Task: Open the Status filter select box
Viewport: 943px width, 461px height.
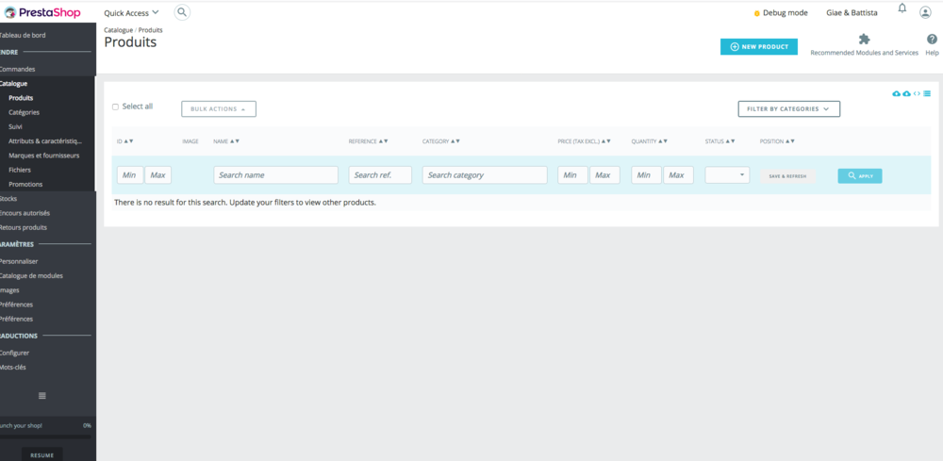Action: point(727,175)
